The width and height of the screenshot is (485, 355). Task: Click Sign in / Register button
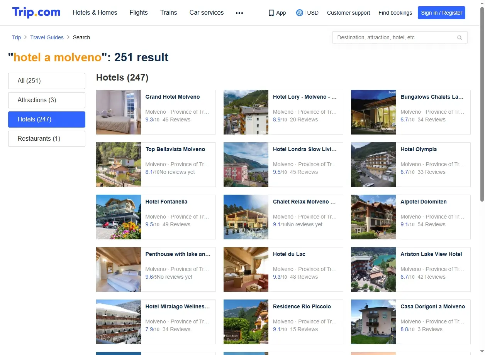pyautogui.click(x=441, y=13)
